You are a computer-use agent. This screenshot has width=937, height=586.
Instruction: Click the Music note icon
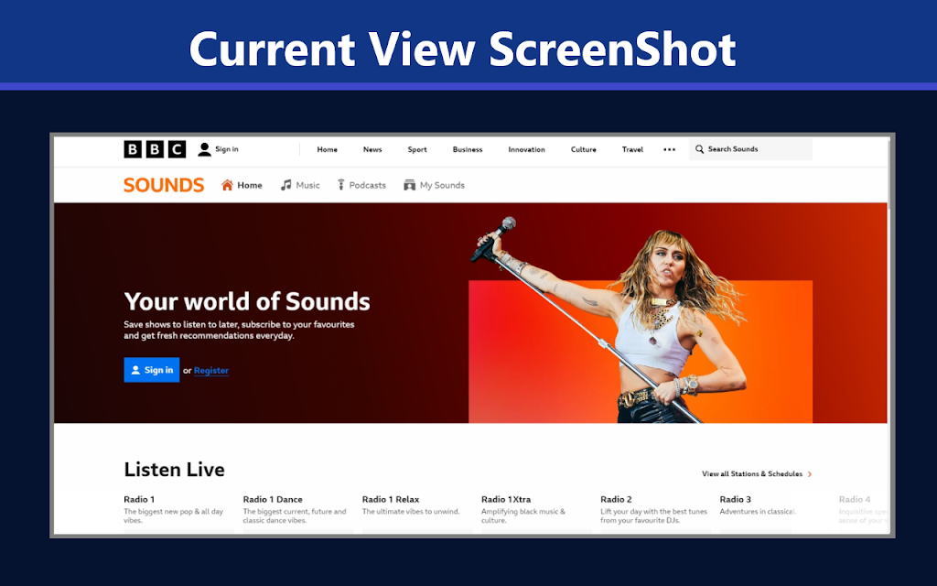pyautogui.click(x=286, y=185)
